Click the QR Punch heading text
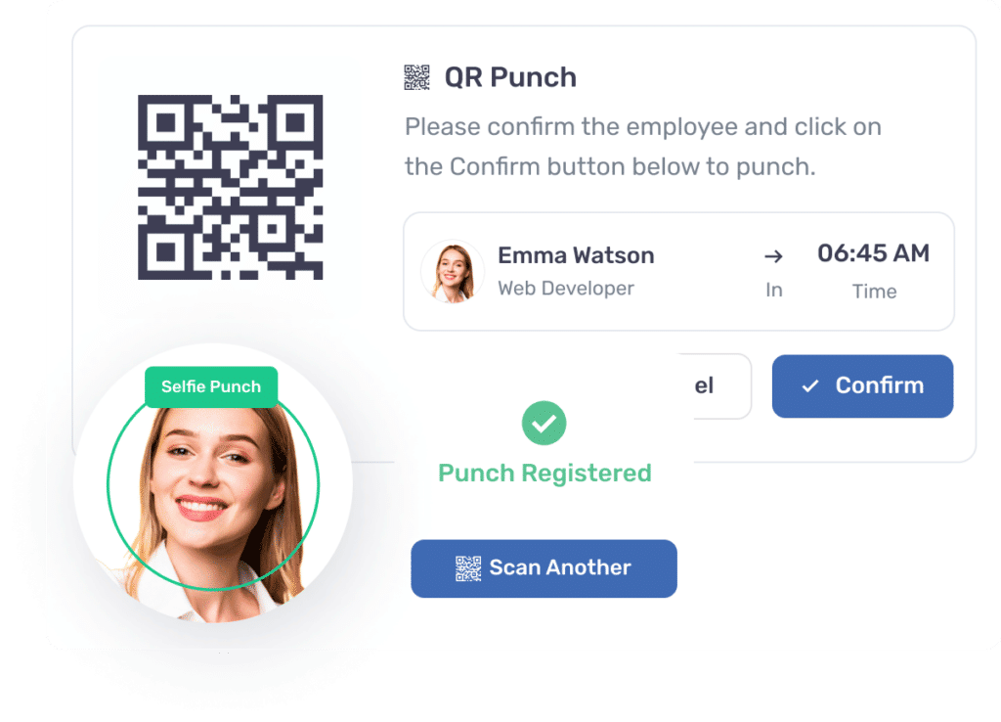The height and width of the screenshot is (722, 1001). coord(510,77)
